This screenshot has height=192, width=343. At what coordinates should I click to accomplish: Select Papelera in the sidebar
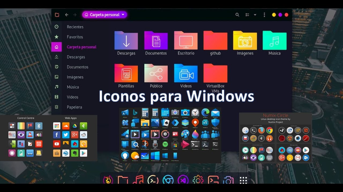click(x=74, y=107)
